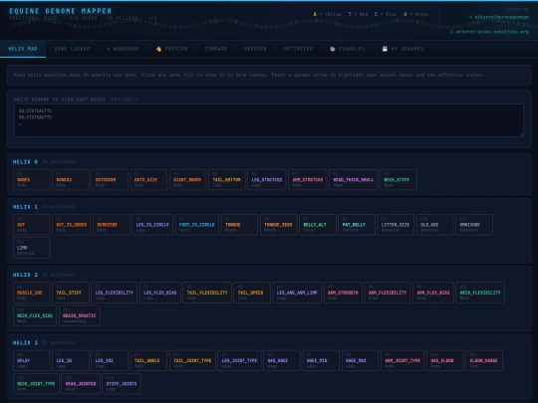Viewport: 538px width, 403px height.
Task: Open the GIANT_DWARF gene tile
Action: pyautogui.click(x=187, y=179)
